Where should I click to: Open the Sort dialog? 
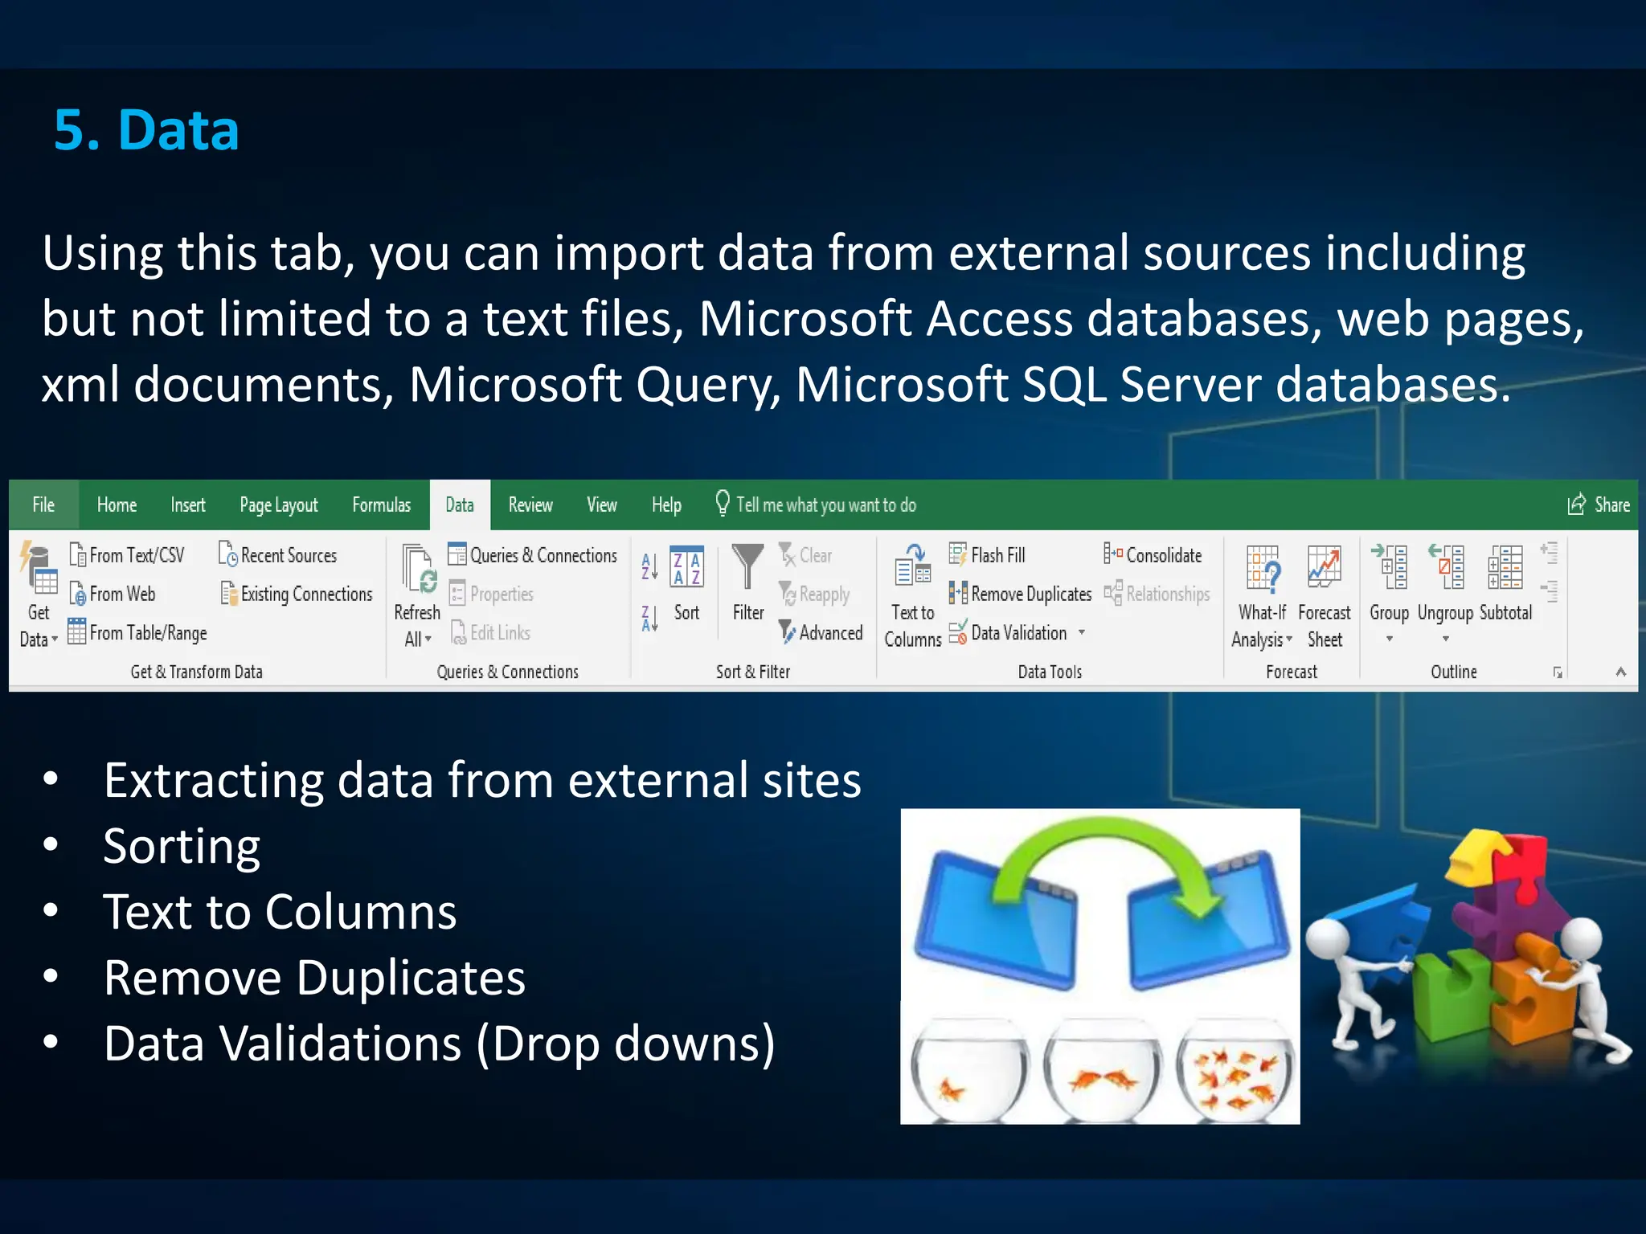point(686,584)
